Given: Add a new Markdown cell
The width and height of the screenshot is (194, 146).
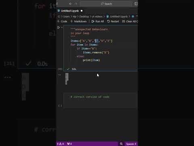Looking at the screenshot, I should tap(79, 21).
